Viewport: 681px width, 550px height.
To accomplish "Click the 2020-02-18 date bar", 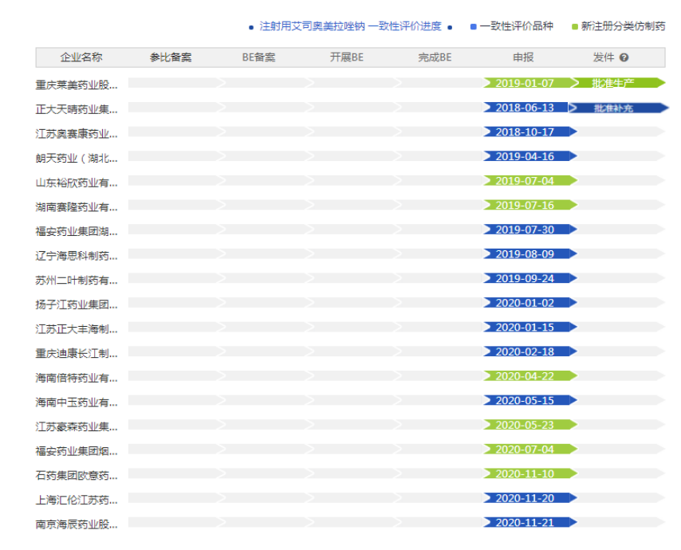I will point(530,352).
